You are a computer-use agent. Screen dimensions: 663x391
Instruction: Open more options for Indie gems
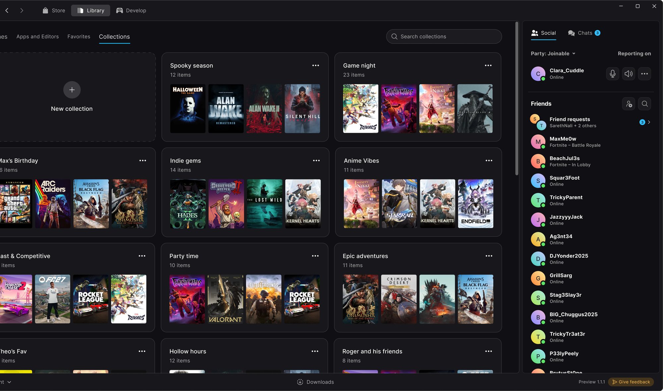point(316,161)
